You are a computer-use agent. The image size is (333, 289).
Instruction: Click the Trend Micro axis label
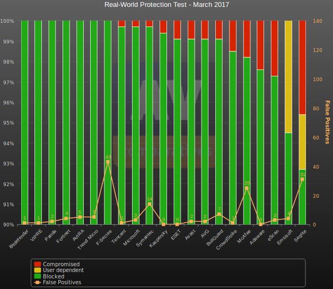(87, 240)
